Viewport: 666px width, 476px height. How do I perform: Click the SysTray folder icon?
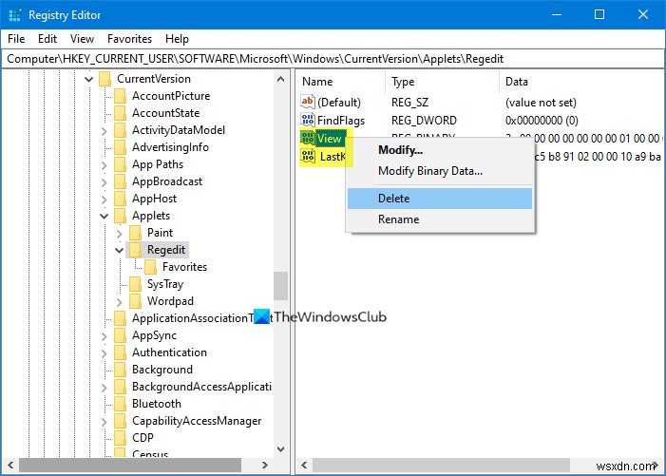136,284
